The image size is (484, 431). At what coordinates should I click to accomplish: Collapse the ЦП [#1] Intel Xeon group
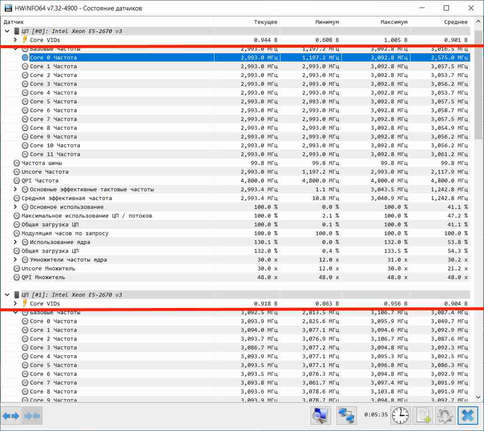[x=7, y=295]
